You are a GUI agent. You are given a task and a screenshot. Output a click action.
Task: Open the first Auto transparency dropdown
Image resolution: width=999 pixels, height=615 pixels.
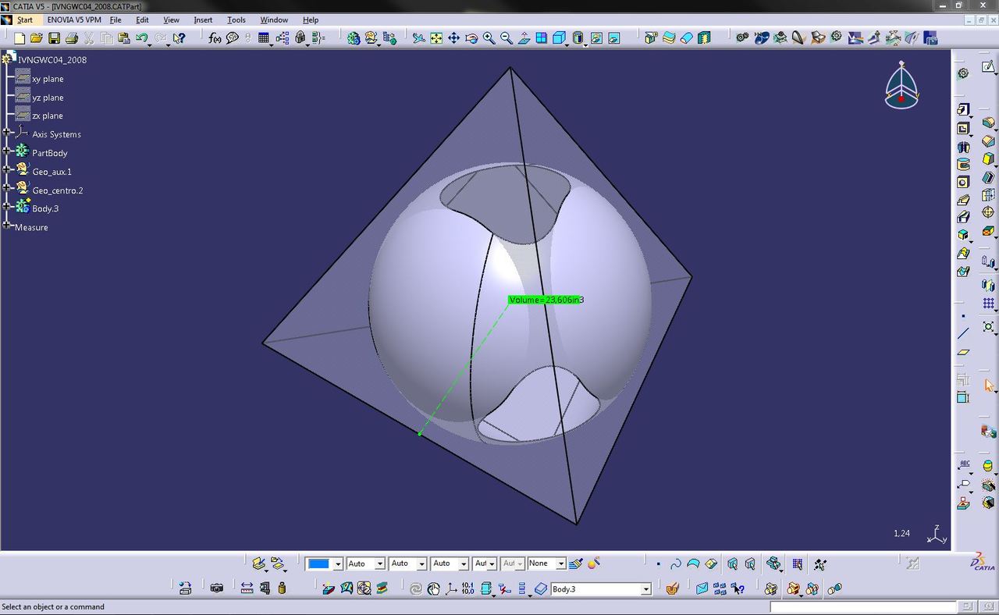(x=380, y=563)
